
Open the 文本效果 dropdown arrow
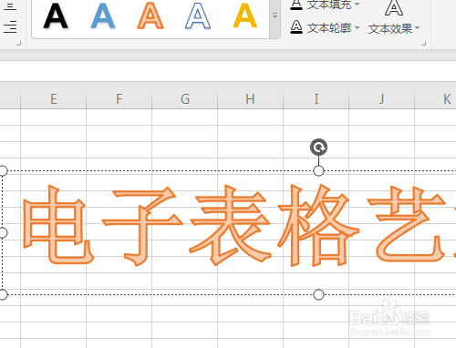tap(418, 28)
